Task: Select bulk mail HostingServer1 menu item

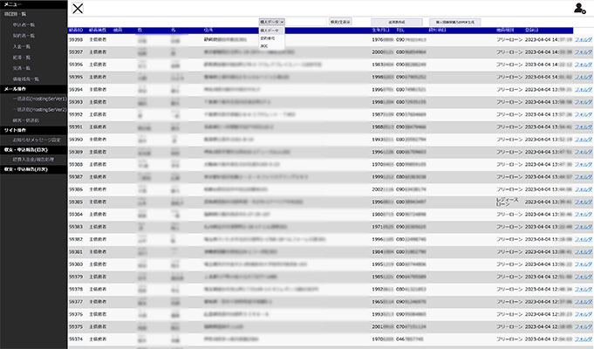Action: [x=38, y=99]
